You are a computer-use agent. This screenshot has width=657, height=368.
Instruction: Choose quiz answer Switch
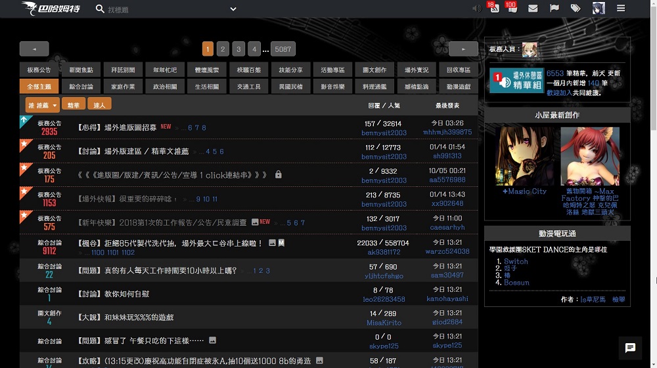(x=516, y=261)
